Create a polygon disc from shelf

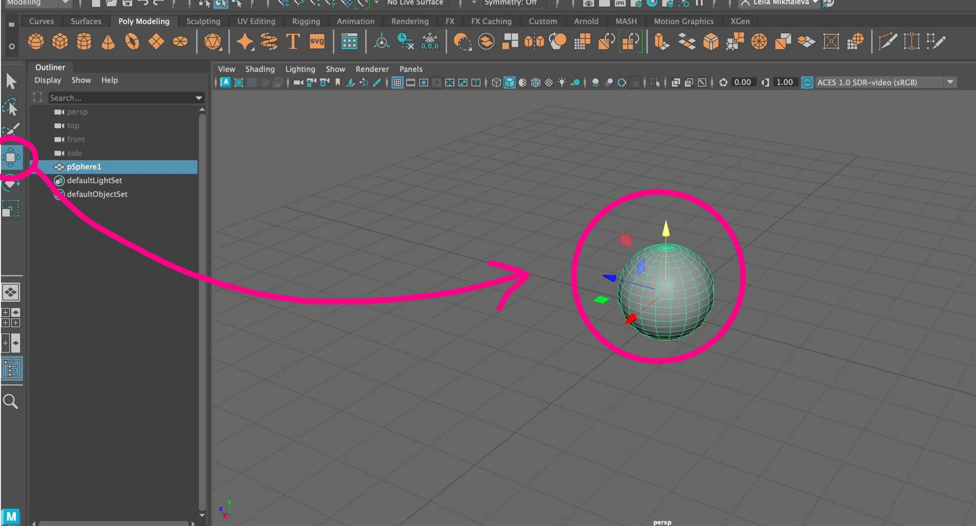click(x=180, y=41)
